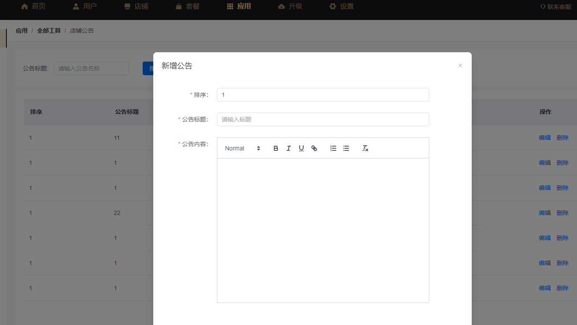Click 联系客服 support link
The height and width of the screenshot is (325, 577).
[556, 7]
